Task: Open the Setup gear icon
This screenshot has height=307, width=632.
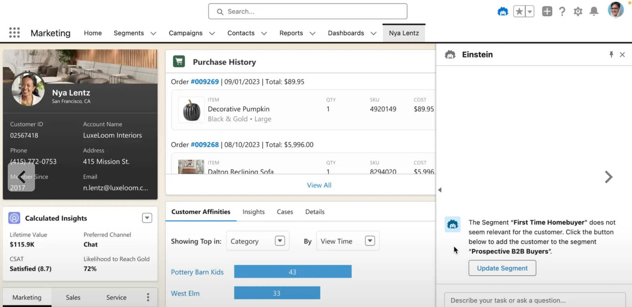Action: click(578, 12)
